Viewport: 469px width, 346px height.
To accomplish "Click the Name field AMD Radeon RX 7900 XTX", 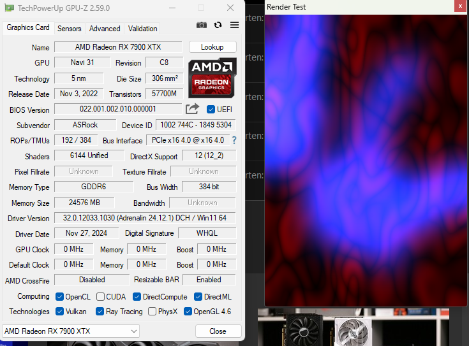I will [118, 47].
